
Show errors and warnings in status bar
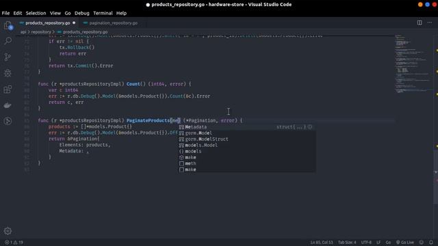(14, 243)
